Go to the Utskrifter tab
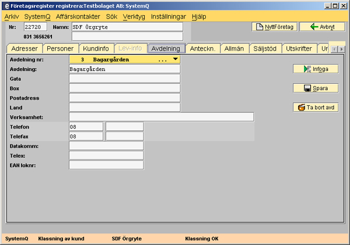350x245 pixels. click(x=300, y=49)
